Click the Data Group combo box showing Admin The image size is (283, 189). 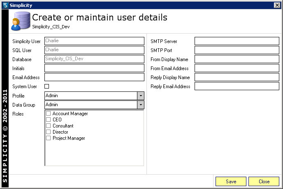pyautogui.click(x=94, y=105)
